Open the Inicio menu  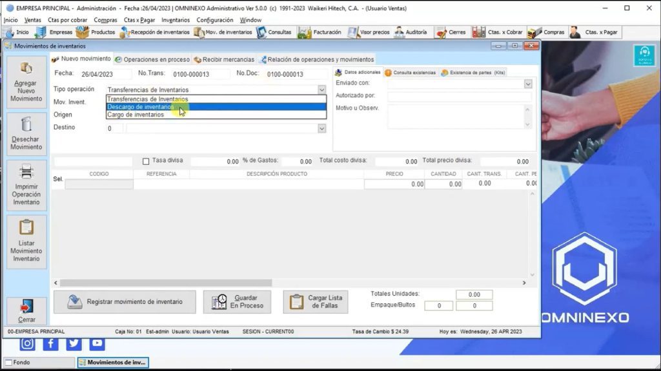pyautogui.click(x=10, y=20)
